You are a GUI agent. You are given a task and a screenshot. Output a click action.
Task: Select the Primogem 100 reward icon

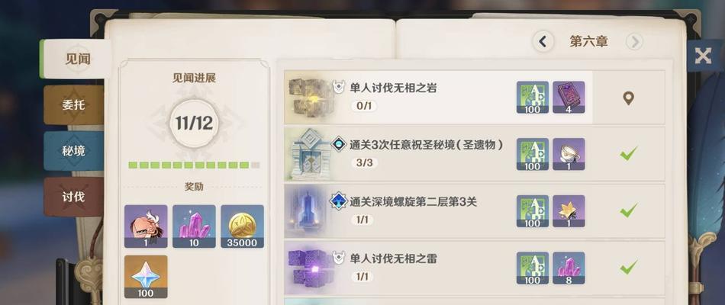146,277
